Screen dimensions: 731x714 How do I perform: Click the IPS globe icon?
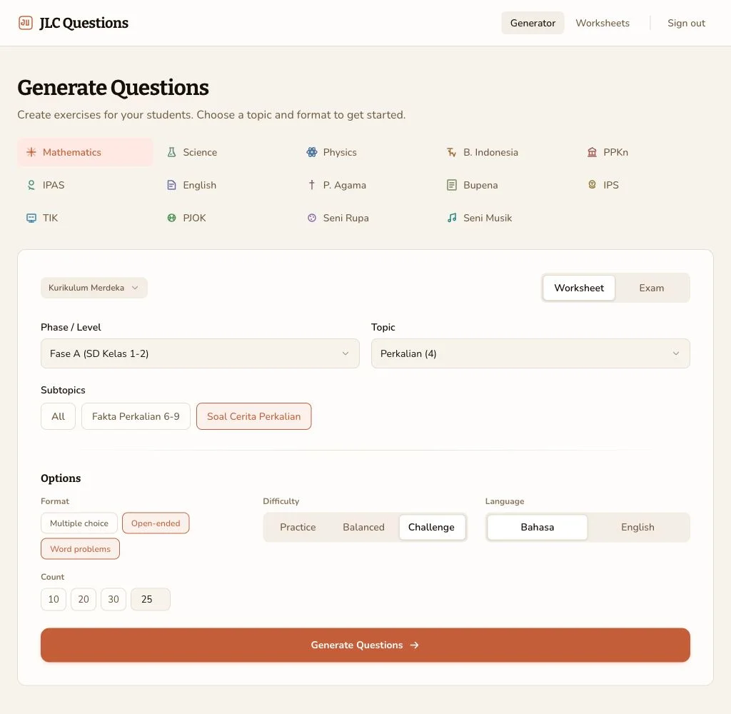pyautogui.click(x=592, y=185)
